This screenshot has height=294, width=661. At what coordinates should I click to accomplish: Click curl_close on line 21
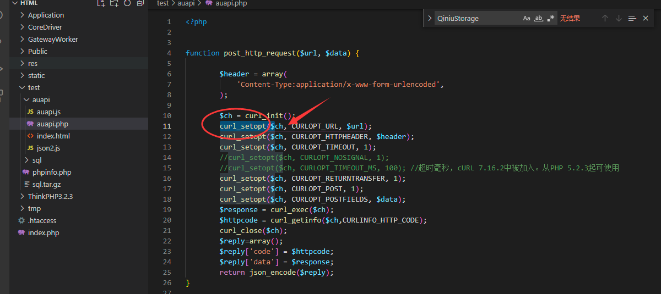(x=241, y=231)
